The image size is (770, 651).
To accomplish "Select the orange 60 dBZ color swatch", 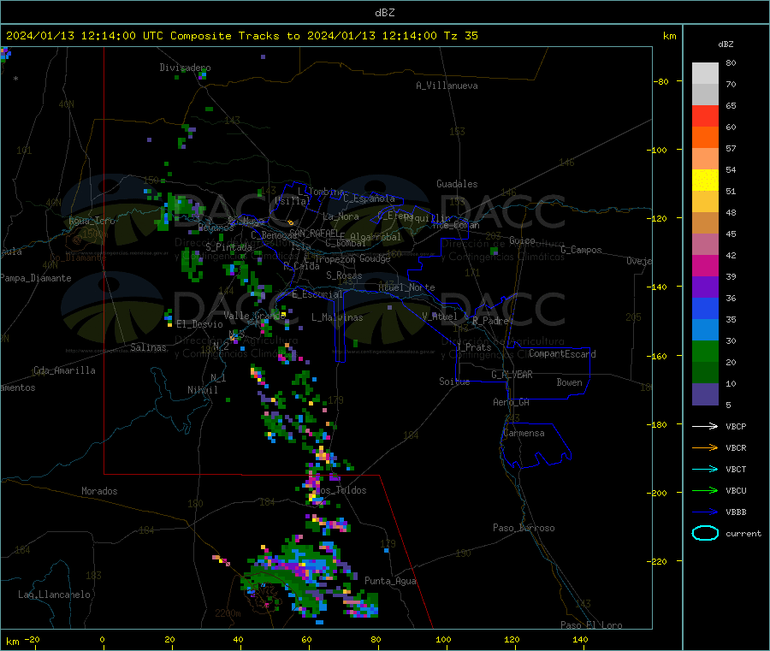I will tap(705, 138).
